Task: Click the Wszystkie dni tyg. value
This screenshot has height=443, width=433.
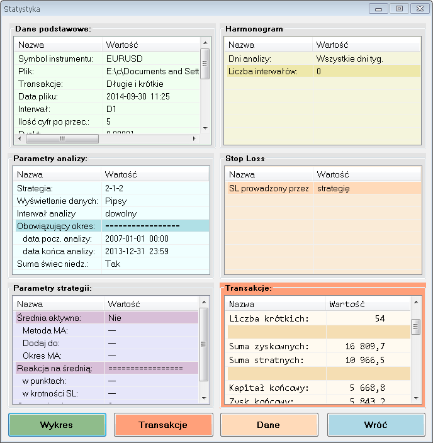Action: (350, 59)
